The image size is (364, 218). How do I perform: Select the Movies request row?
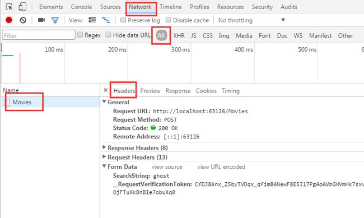[50, 102]
